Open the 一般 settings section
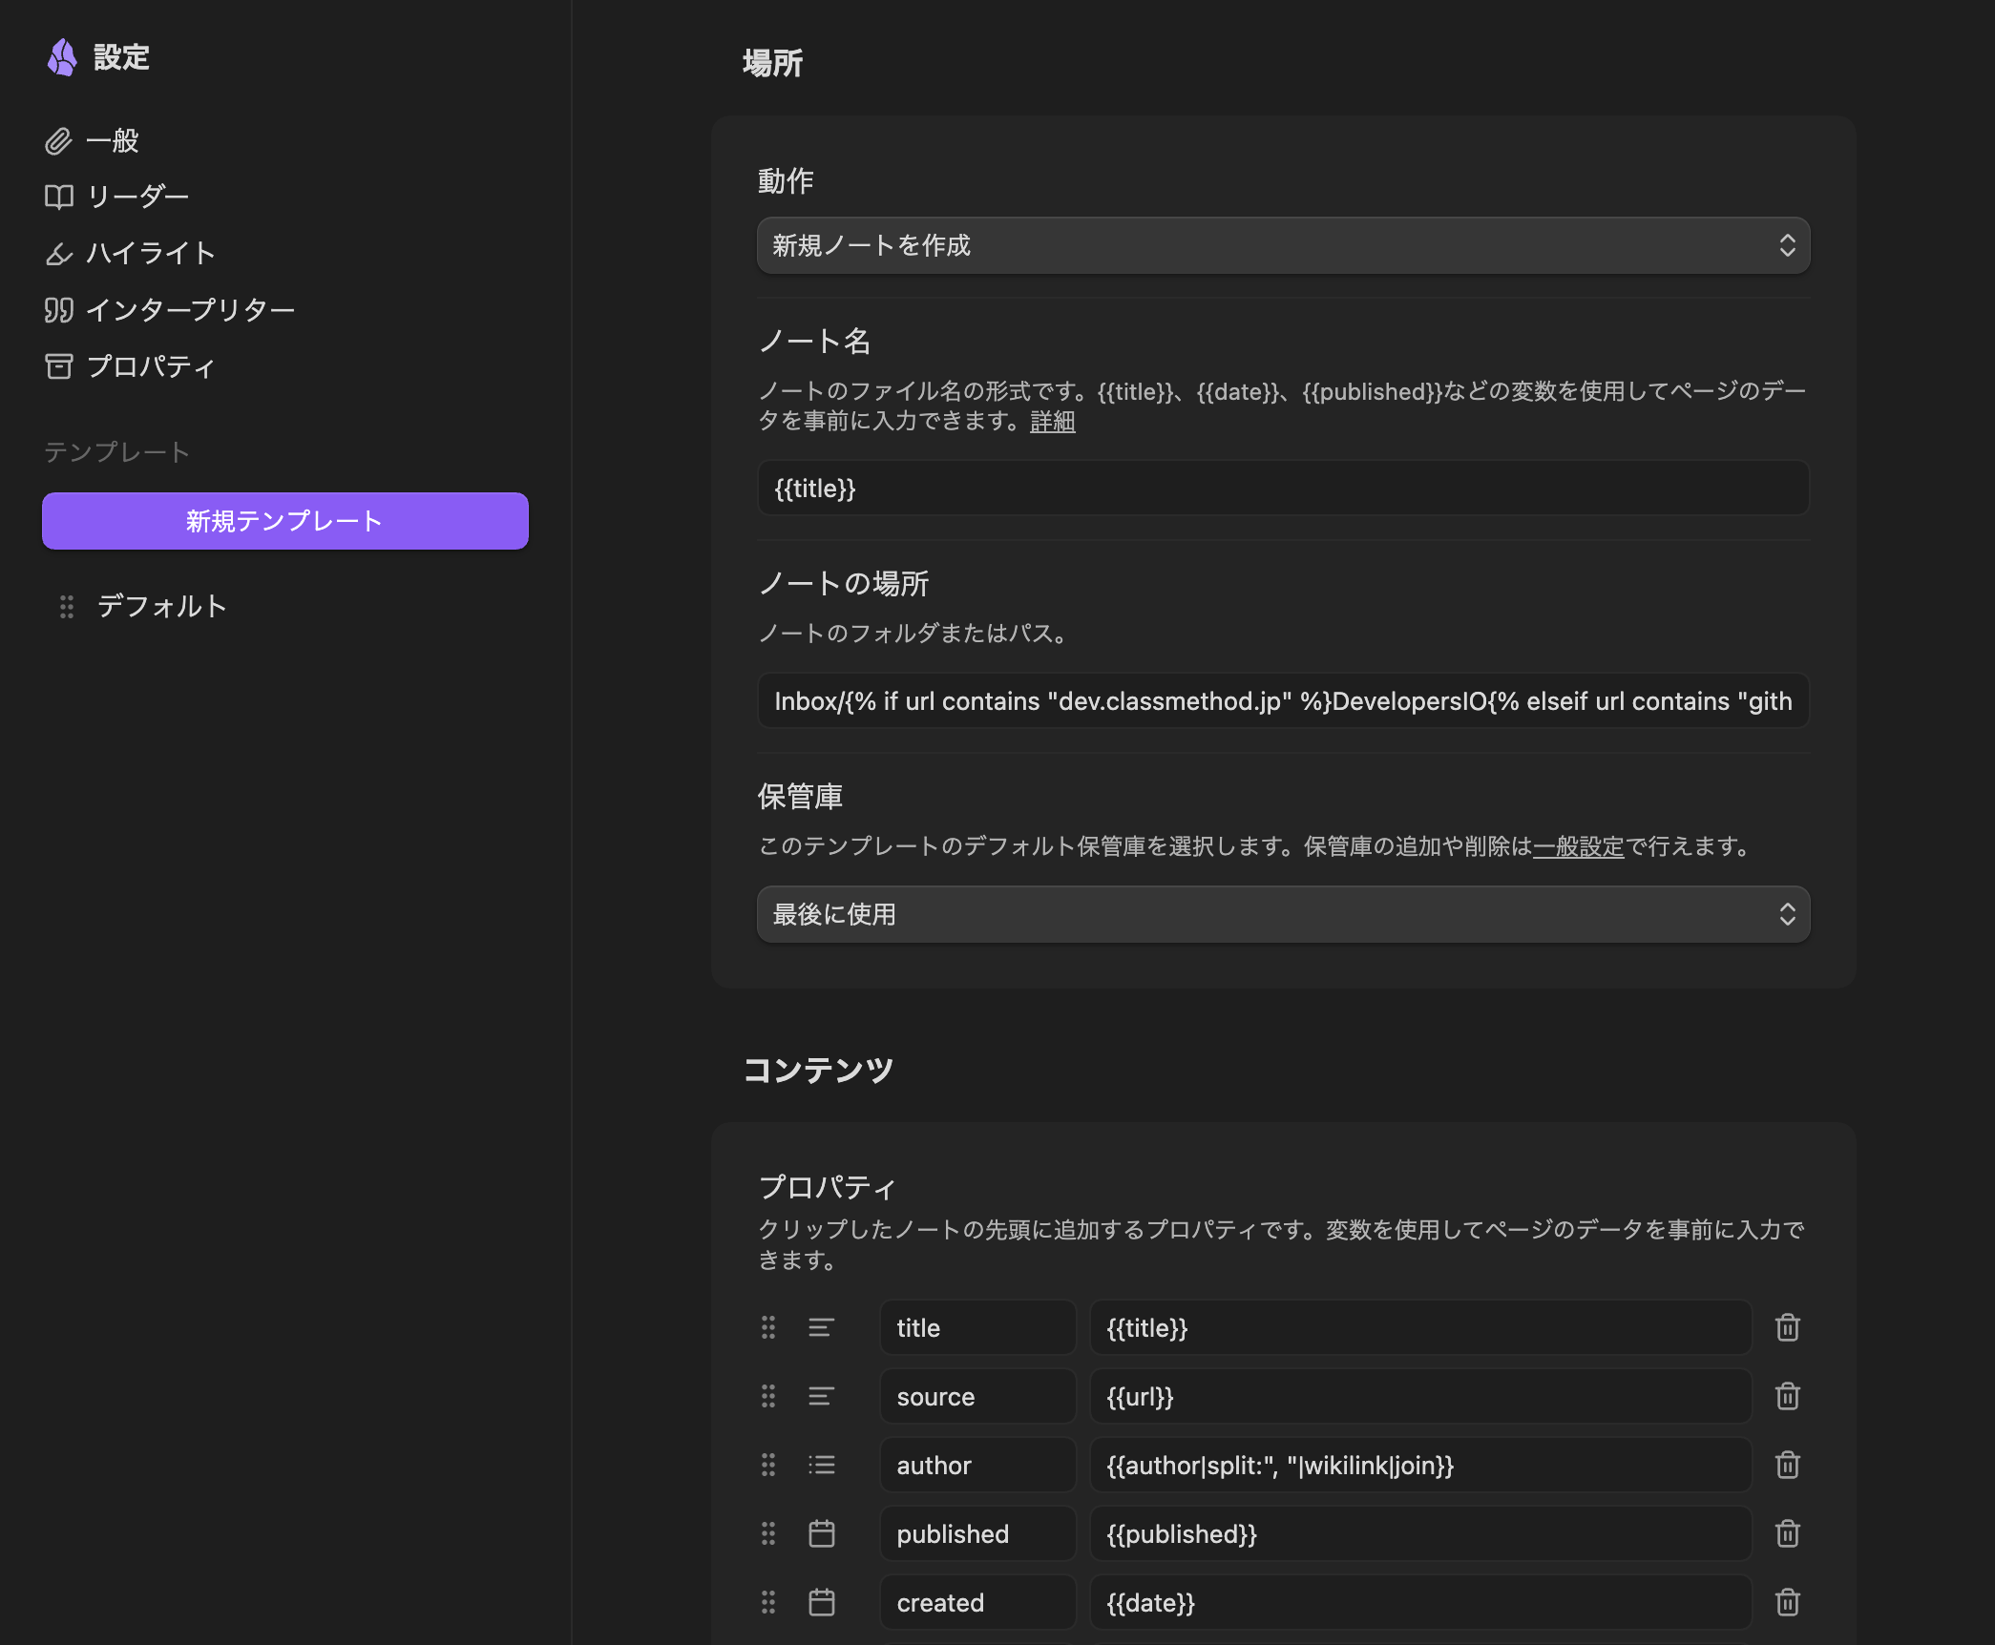1995x1645 pixels. [x=92, y=141]
